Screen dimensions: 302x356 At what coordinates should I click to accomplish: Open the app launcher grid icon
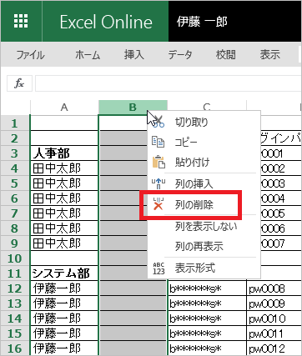(21, 21)
